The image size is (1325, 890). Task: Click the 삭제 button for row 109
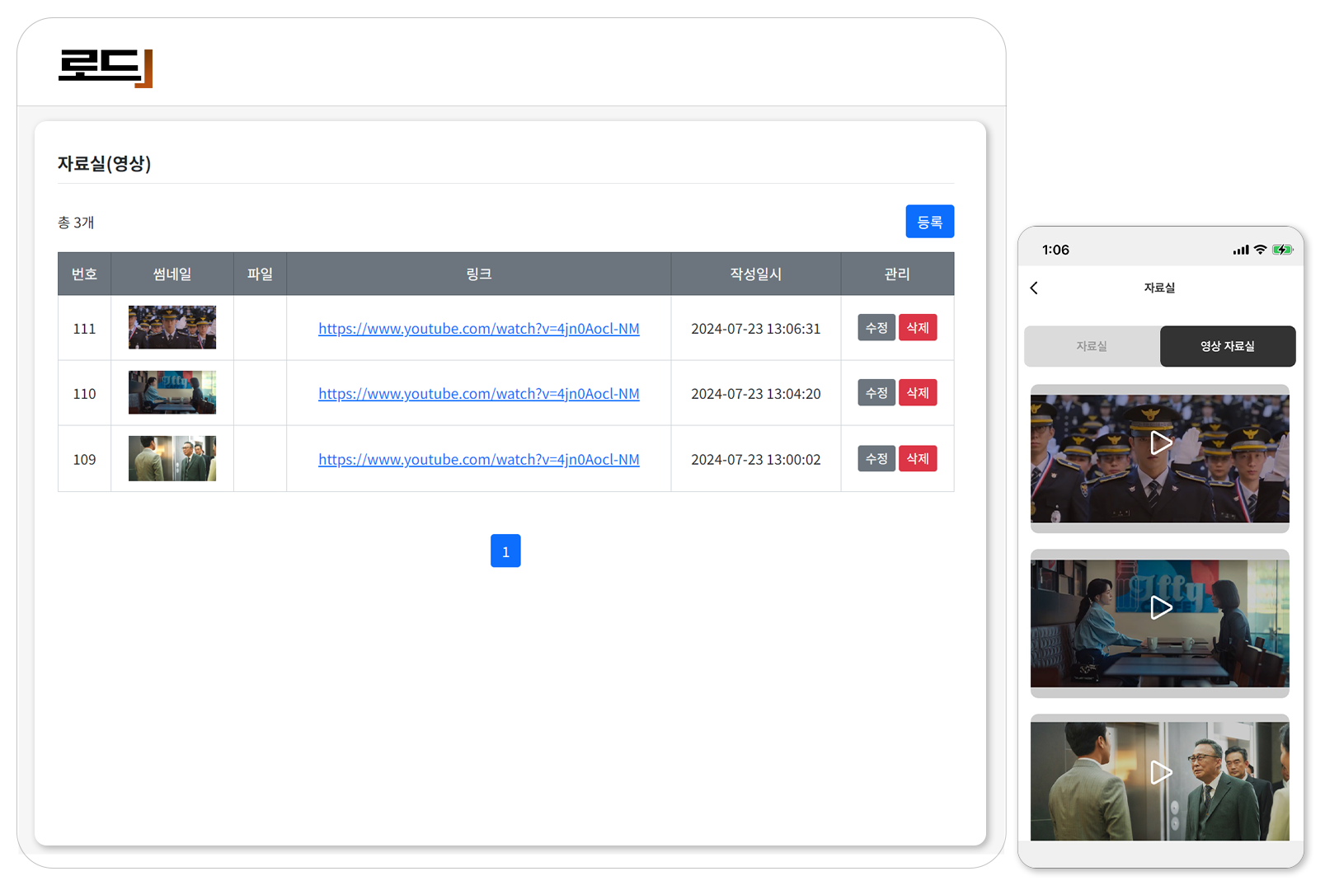[918, 458]
